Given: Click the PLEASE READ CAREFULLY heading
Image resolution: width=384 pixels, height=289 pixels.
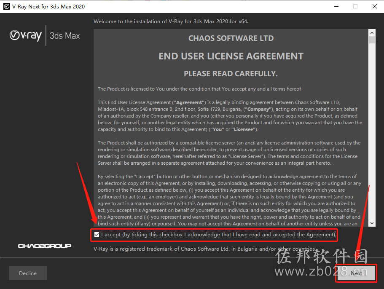Looking at the screenshot, I should [x=231, y=74].
